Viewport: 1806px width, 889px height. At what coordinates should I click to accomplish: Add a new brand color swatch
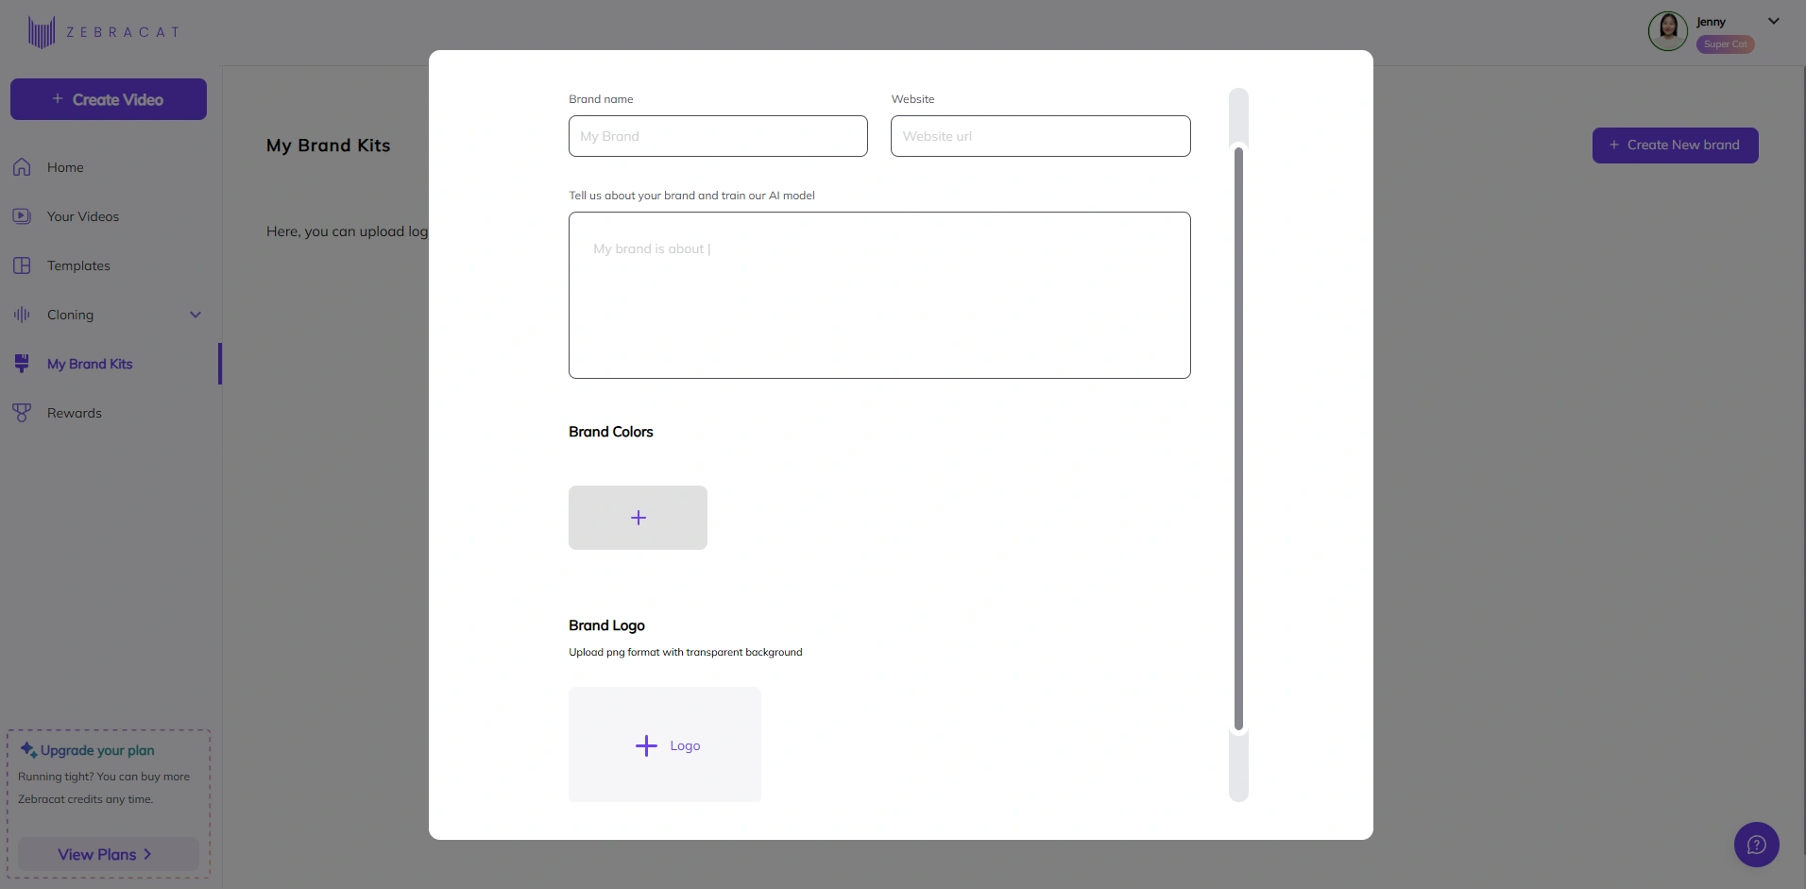pos(638,518)
